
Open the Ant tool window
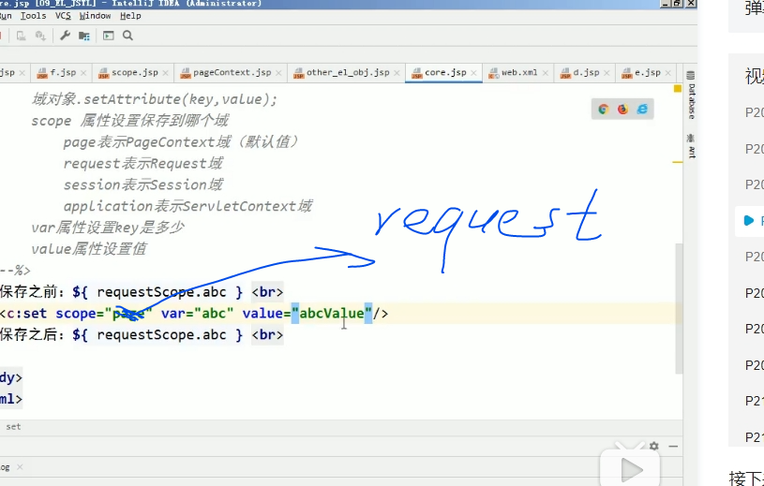click(691, 146)
